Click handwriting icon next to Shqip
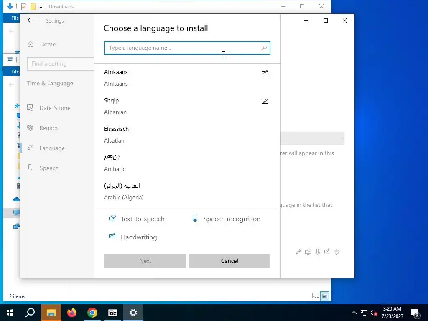This screenshot has width=428, height=321. 265,101
